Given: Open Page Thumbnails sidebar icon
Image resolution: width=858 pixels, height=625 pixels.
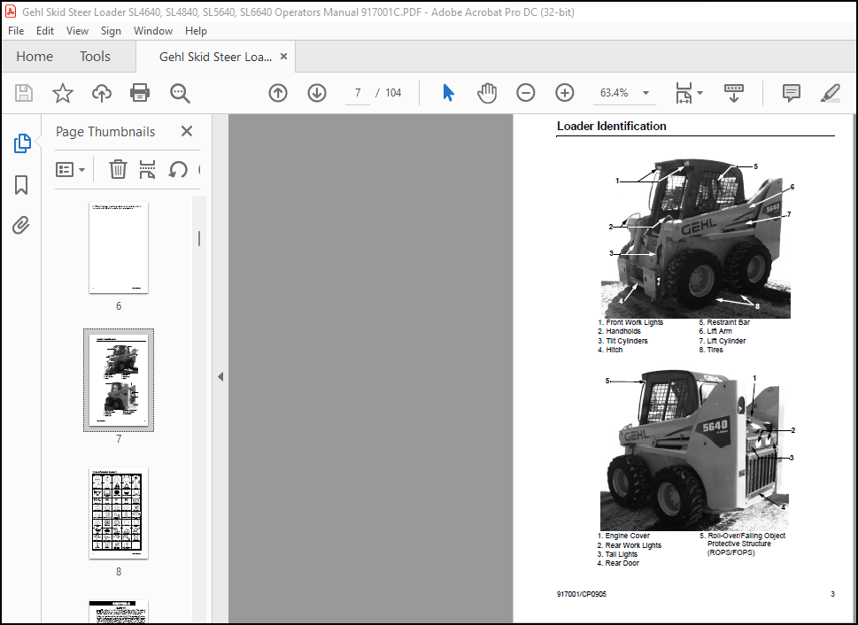Looking at the screenshot, I should [22, 143].
